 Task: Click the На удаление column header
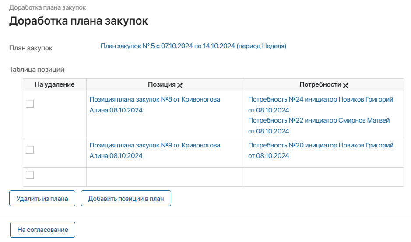tap(55, 84)
